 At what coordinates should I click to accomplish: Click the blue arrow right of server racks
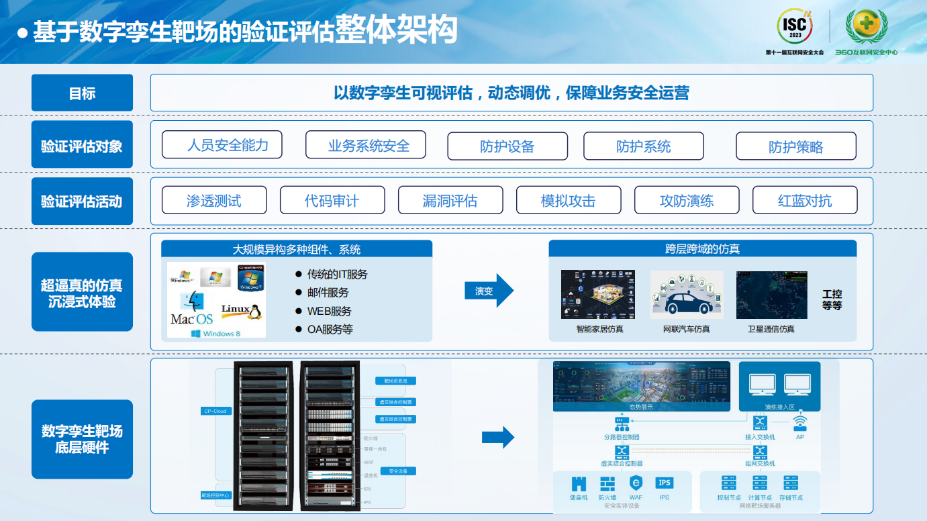tap(498, 438)
